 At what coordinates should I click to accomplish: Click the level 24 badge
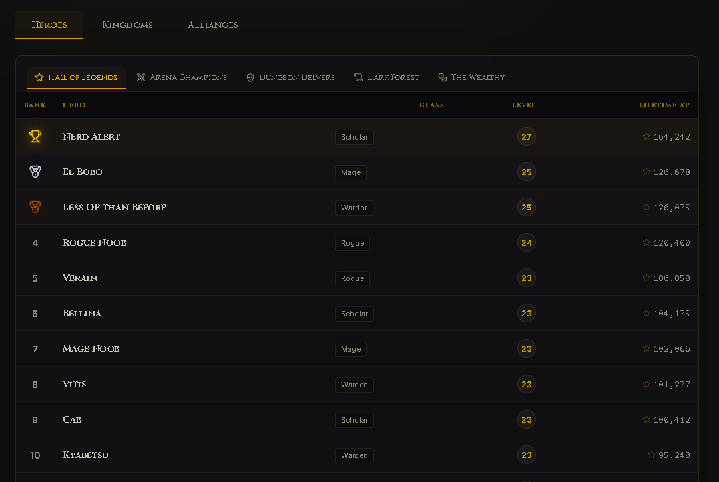click(527, 242)
